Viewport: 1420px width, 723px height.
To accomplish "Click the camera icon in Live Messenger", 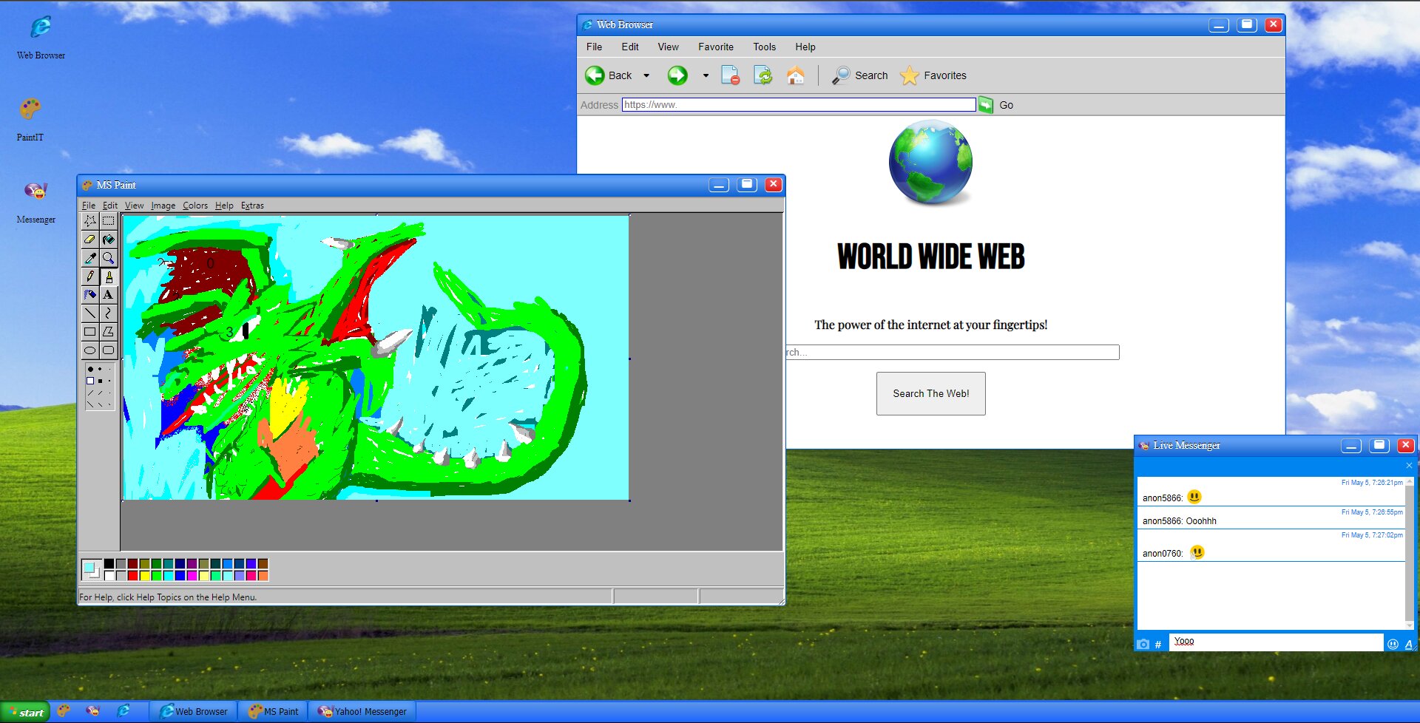I will click(1143, 644).
